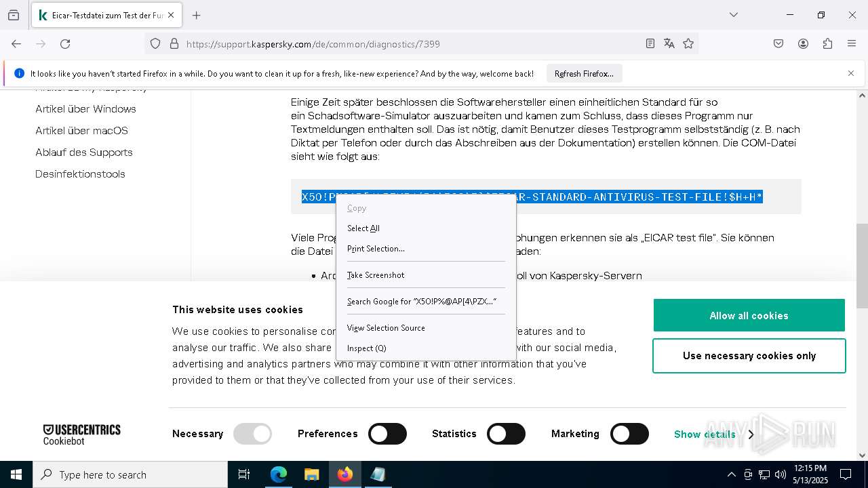Image resolution: width=868 pixels, height=488 pixels.
Task: Launch Microsoft Edge from taskbar
Action: click(x=279, y=474)
